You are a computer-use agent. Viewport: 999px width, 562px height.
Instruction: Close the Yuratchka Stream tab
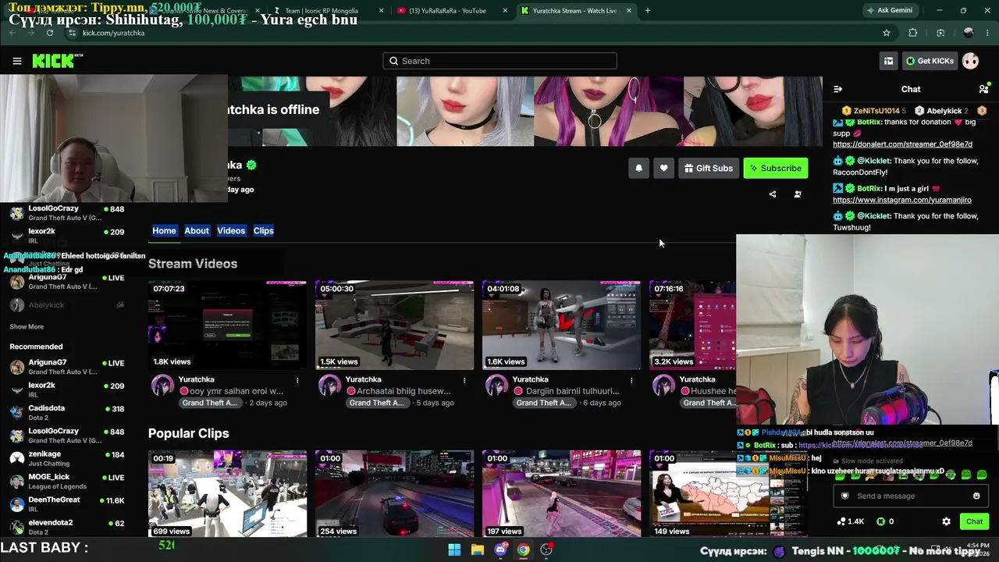point(628,10)
